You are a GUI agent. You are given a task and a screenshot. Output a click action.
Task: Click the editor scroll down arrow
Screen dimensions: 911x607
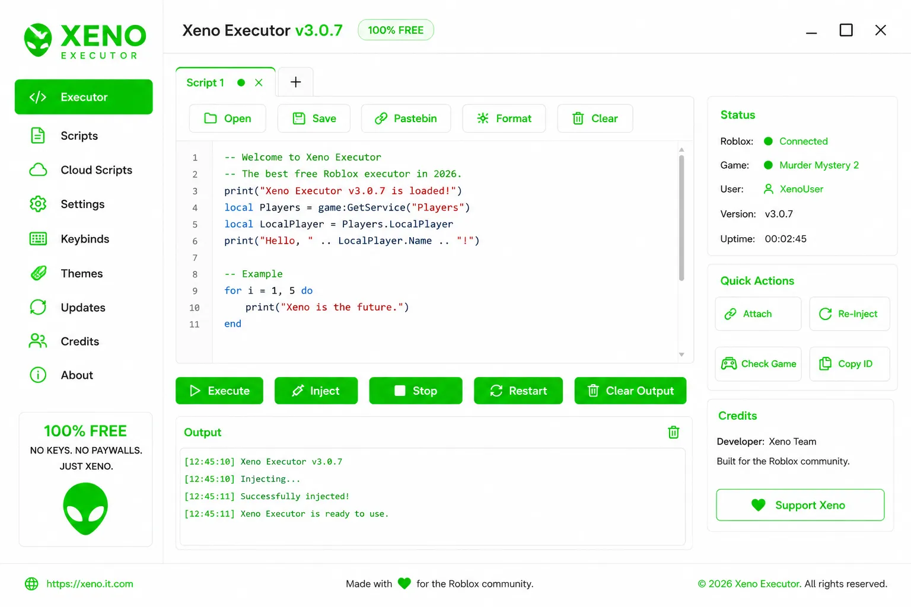coord(681,354)
